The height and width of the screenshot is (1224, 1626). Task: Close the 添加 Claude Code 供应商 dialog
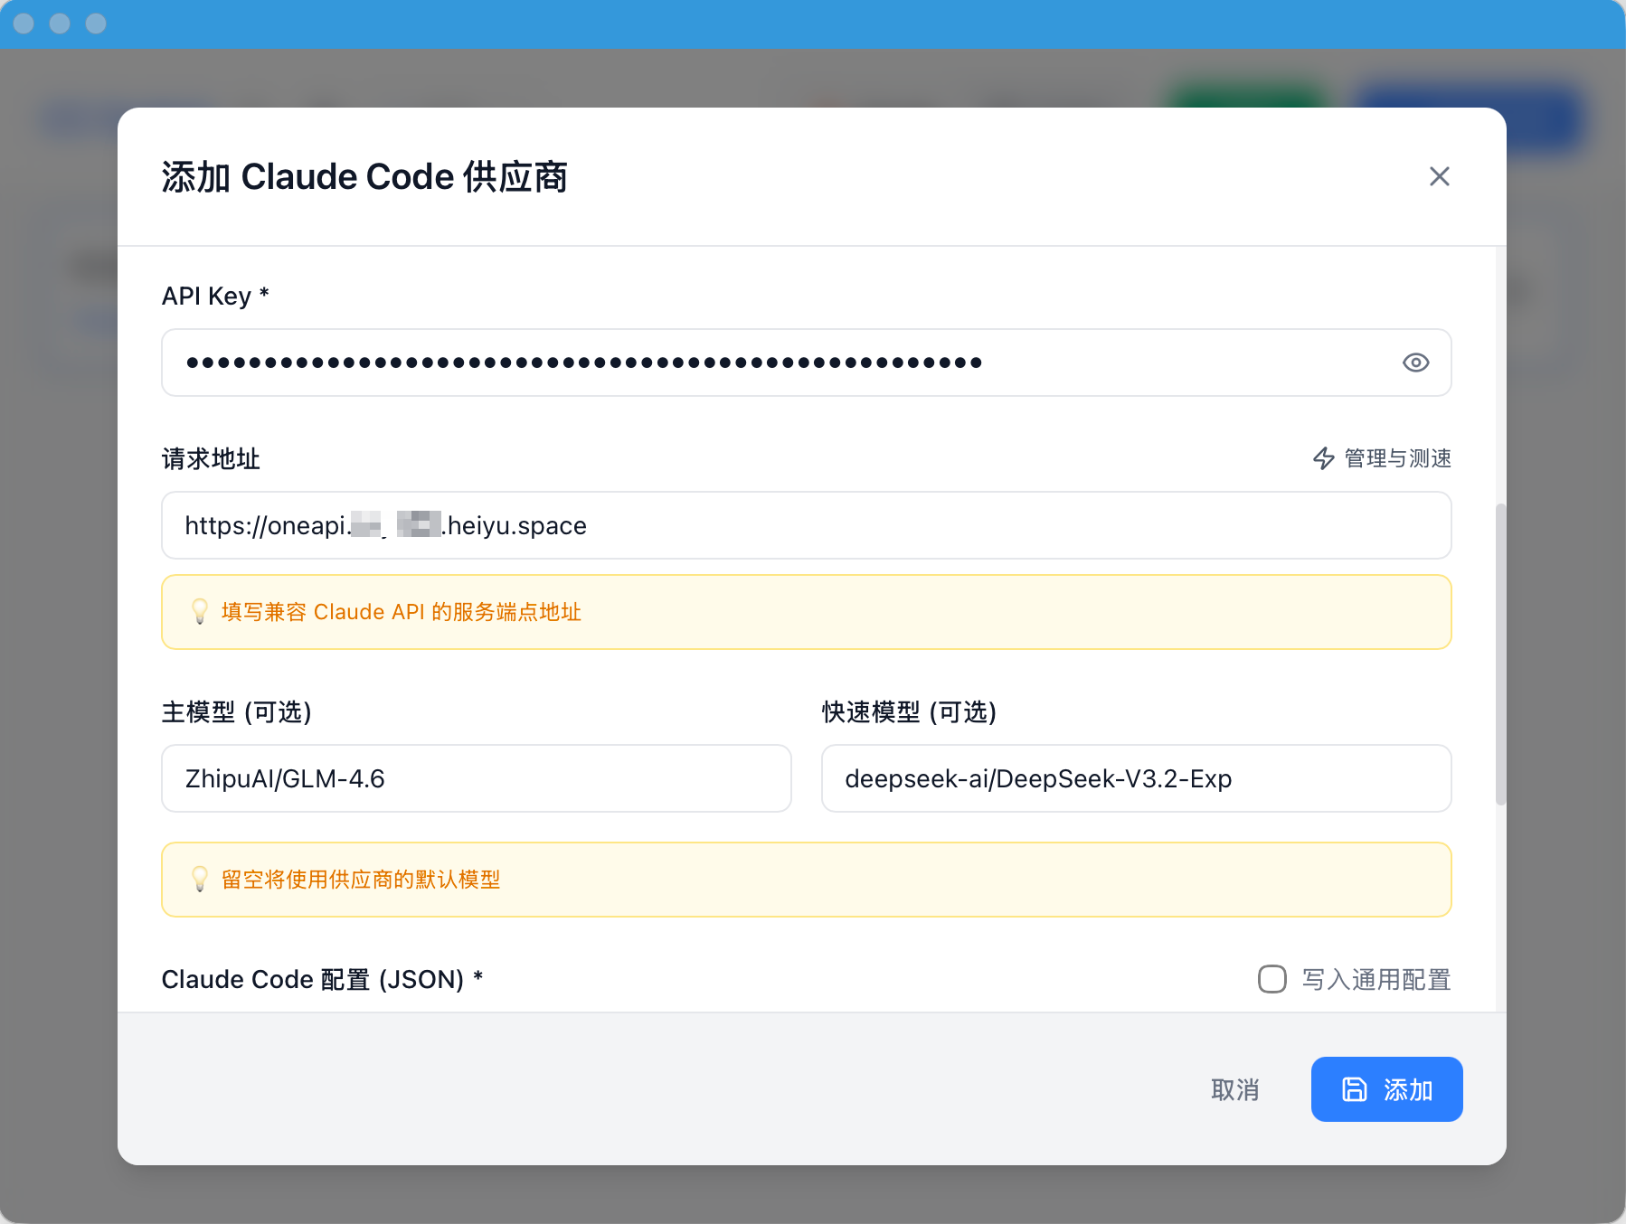pyautogui.click(x=1439, y=176)
